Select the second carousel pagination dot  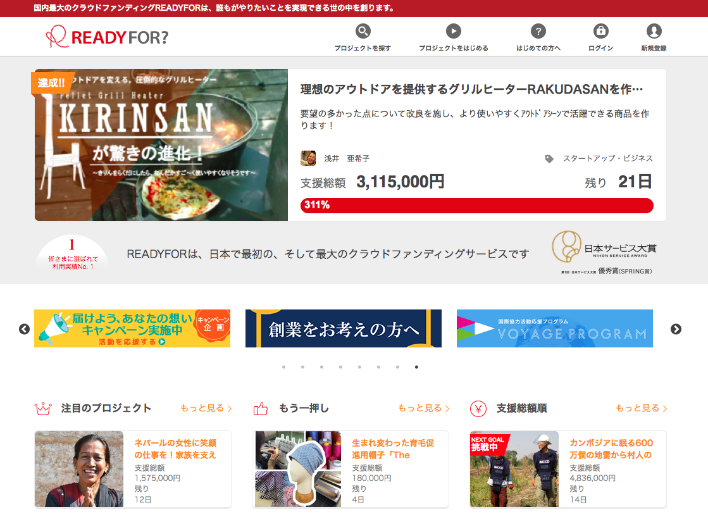coord(302,367)
